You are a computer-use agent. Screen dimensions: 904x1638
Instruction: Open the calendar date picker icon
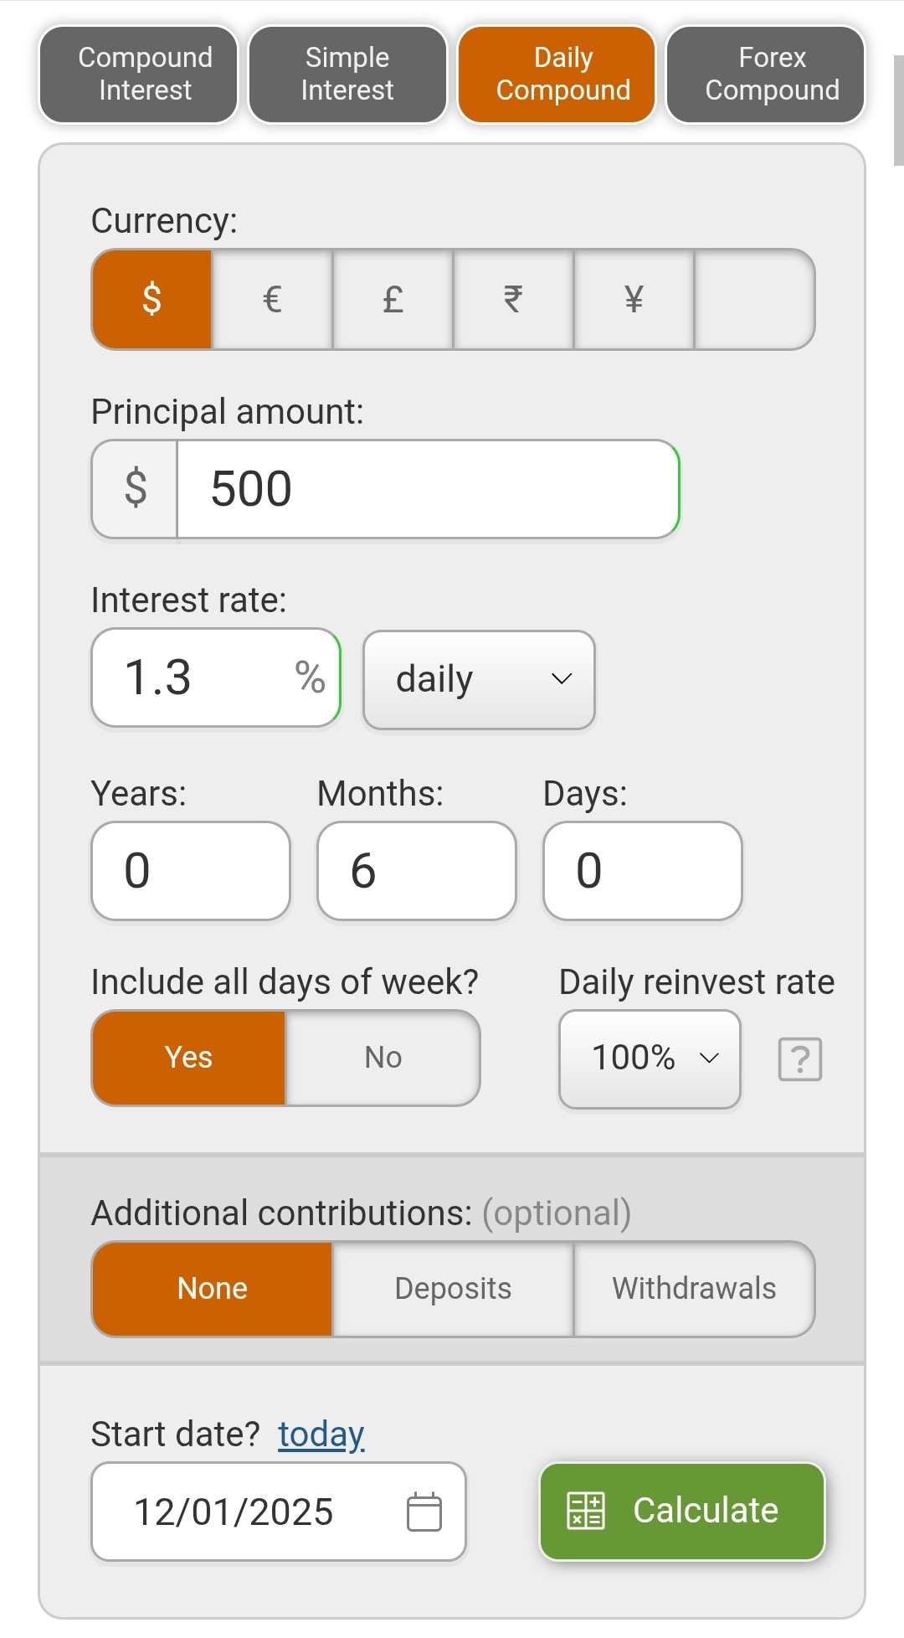click(424, 1512)
